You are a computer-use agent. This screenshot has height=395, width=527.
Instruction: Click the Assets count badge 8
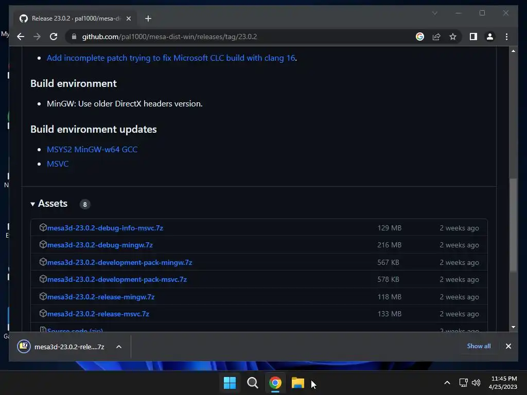point(85,204)
